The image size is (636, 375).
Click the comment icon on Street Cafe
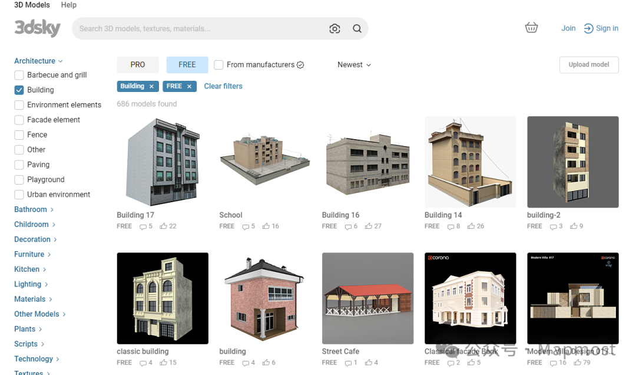tap(349, 363)
